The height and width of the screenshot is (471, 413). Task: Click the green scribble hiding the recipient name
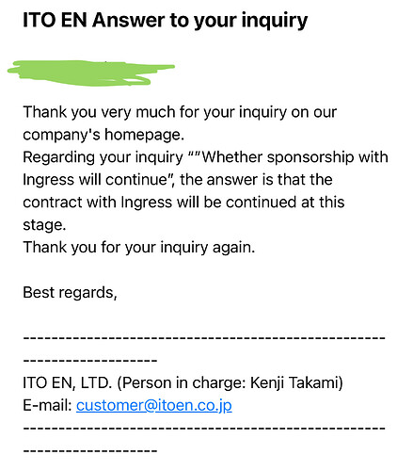pyautogui.click(x=91, y=73)
